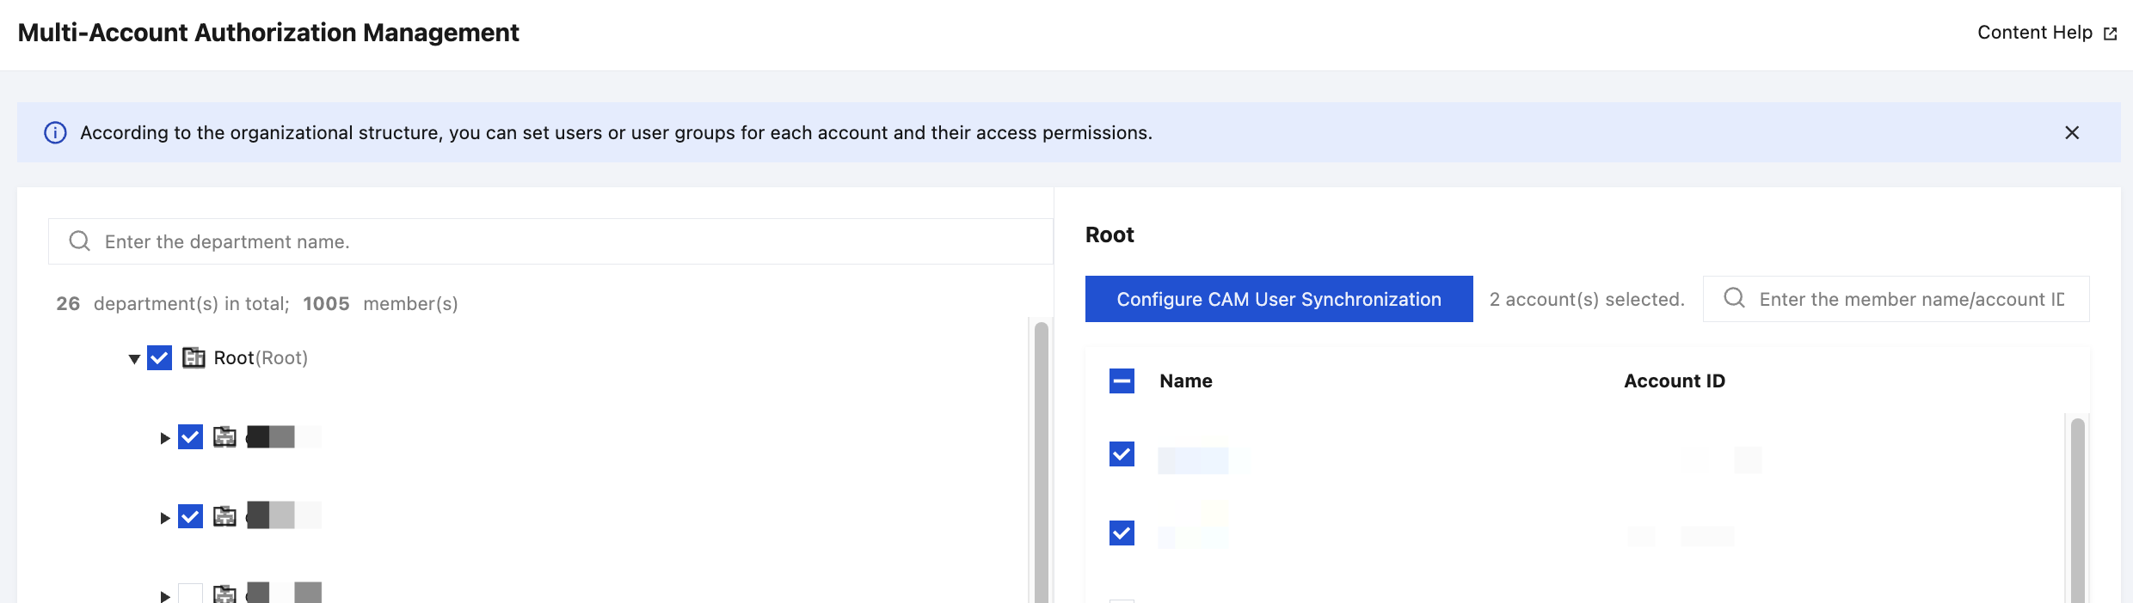Select the Root(Root) tree label
The image size is (2133, 603).
pos(261,357)
